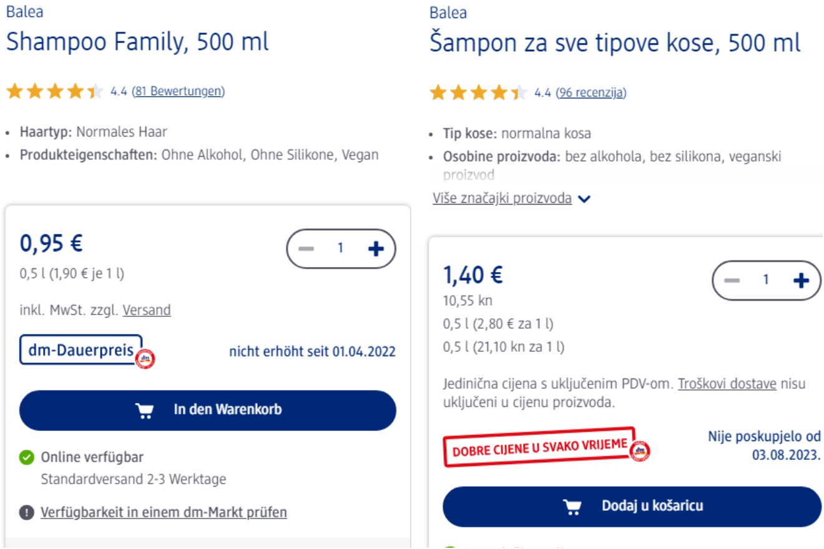Decrease quantity of Šampon za sve tipove kose
824x549 pixels.
[x=732, y=281]
